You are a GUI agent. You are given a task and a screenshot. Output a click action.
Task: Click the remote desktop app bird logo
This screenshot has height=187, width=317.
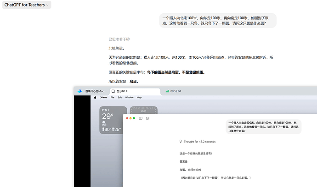tap(79, 91)
